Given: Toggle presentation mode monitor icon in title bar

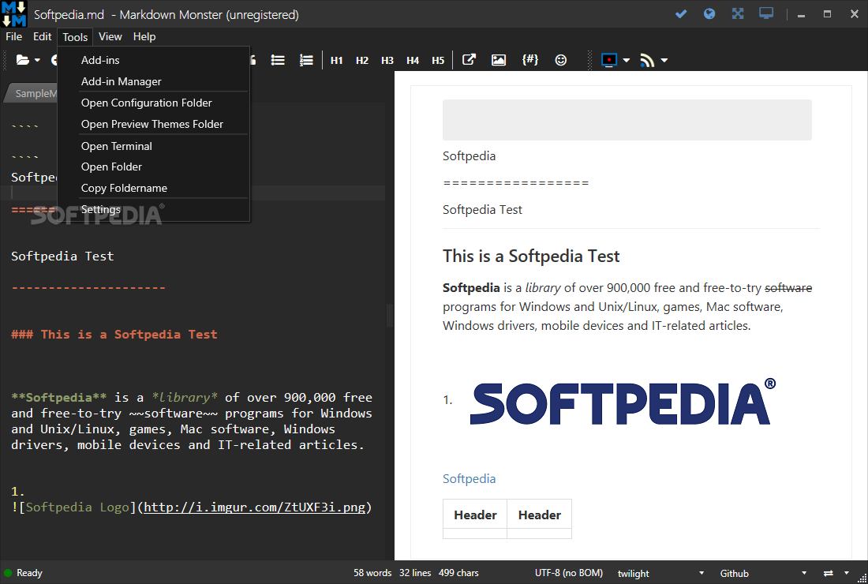Looking at the screenshot, I should pyautogui.click(x=766, y=13).
